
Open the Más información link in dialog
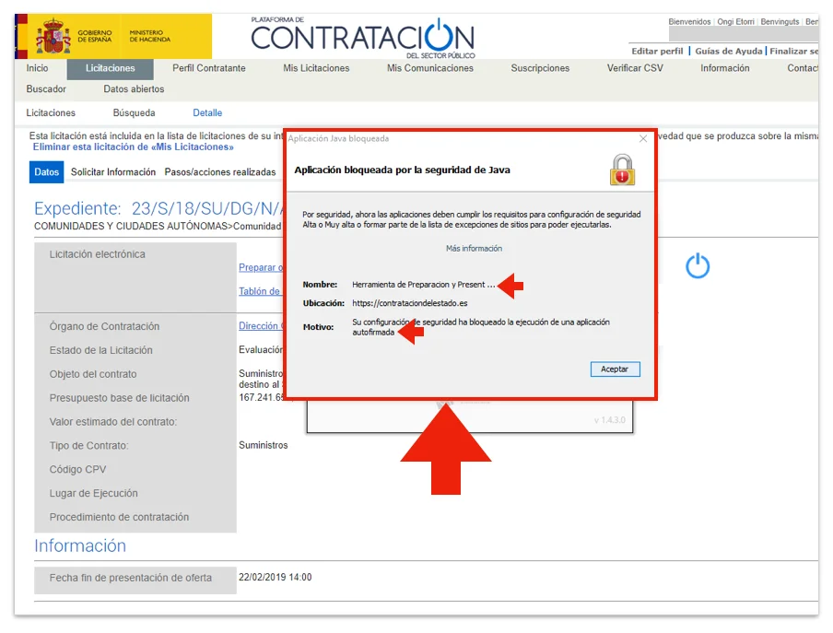474,249
